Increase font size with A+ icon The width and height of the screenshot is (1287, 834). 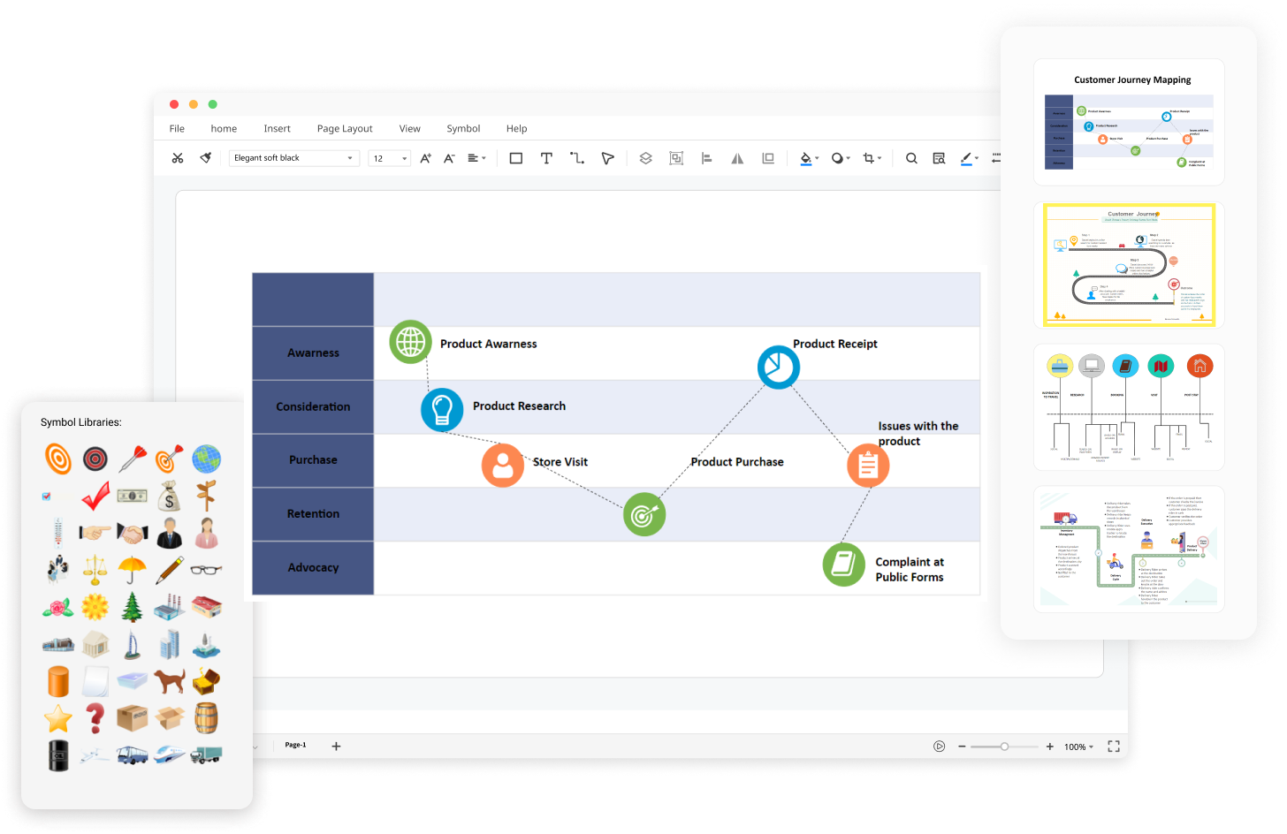(x=425, y=158)
